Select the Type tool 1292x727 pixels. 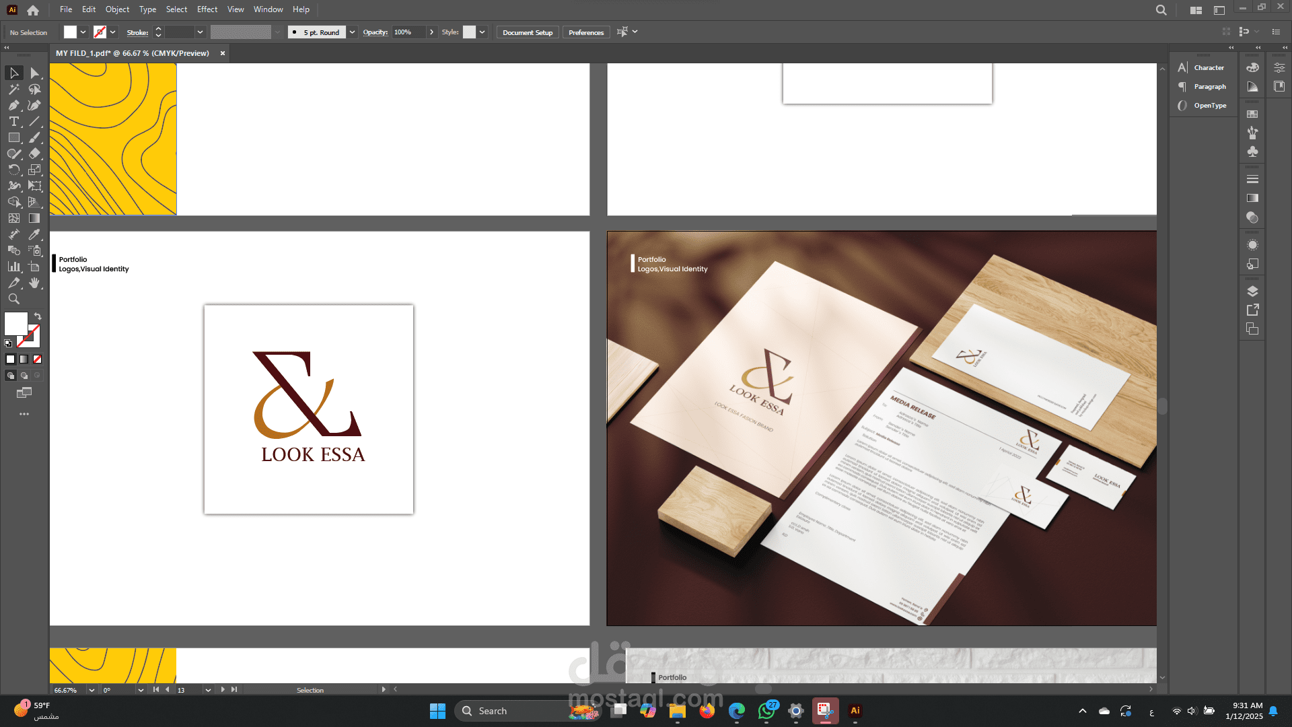coord(14,121)
